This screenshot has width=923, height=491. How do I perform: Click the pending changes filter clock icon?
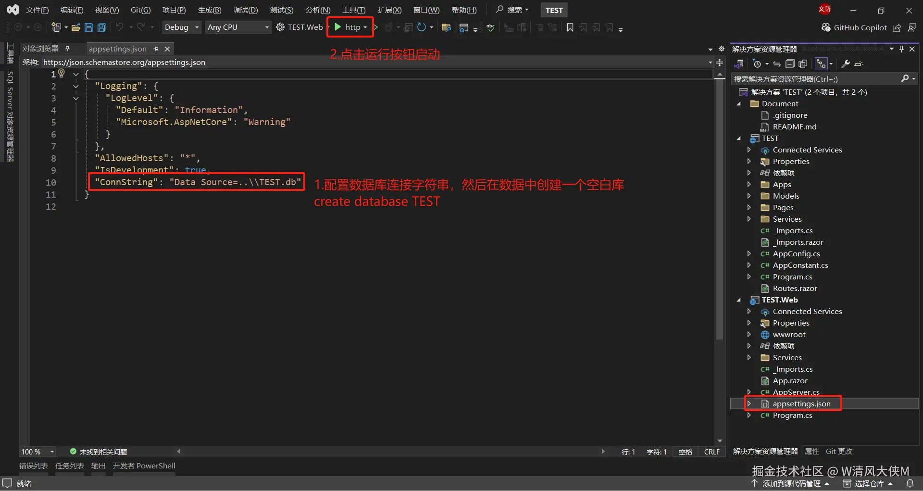pyautogui.click(x=757, y=64)
